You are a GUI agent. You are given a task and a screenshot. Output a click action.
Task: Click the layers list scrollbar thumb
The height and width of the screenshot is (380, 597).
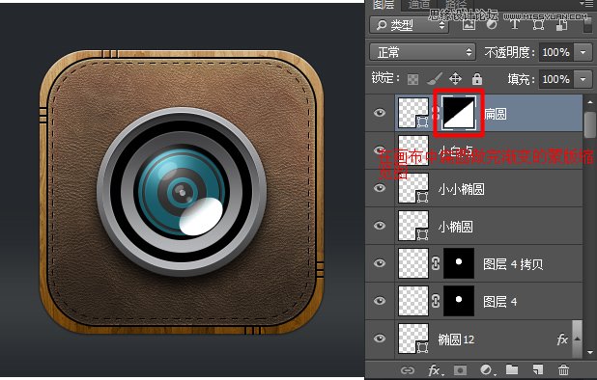(x=589, y=124)
